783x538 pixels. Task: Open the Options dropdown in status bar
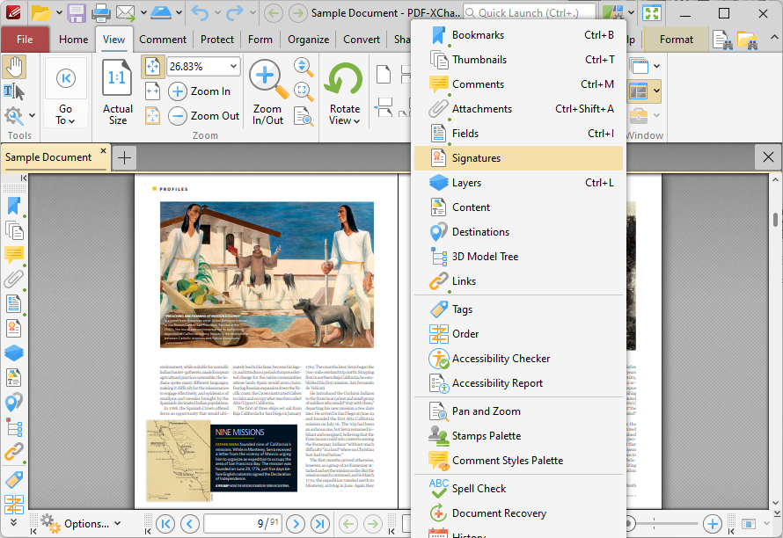point(81,524)
